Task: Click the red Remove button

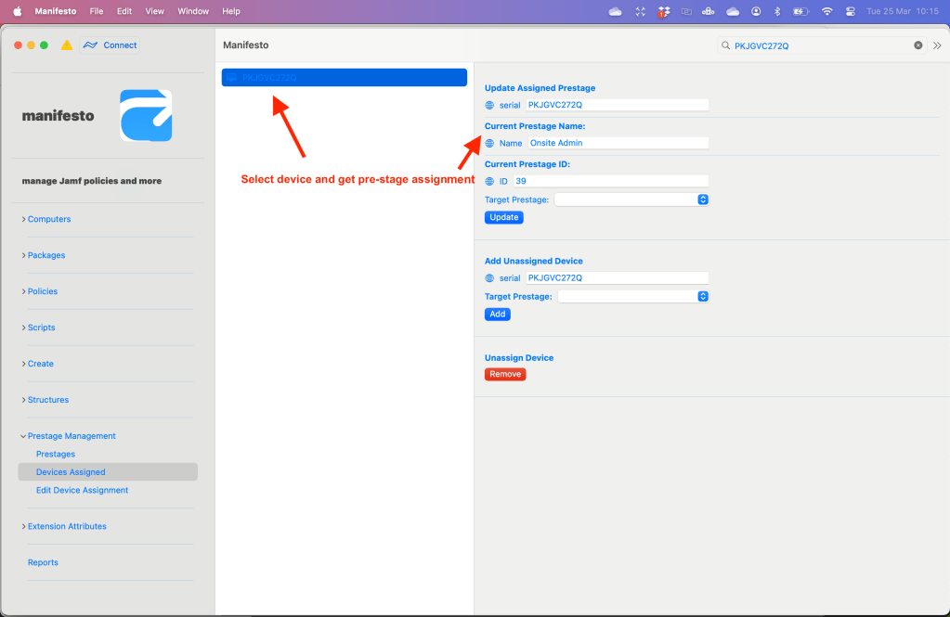Action: click(505, 374)
